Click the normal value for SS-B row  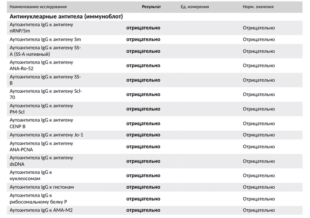coord(259,80)
